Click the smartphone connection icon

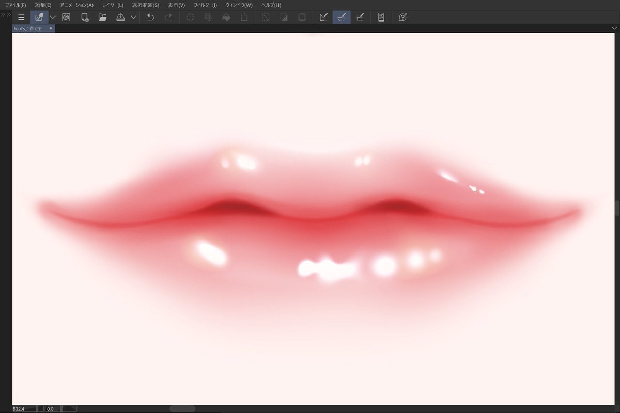click(x=381, y=17)
